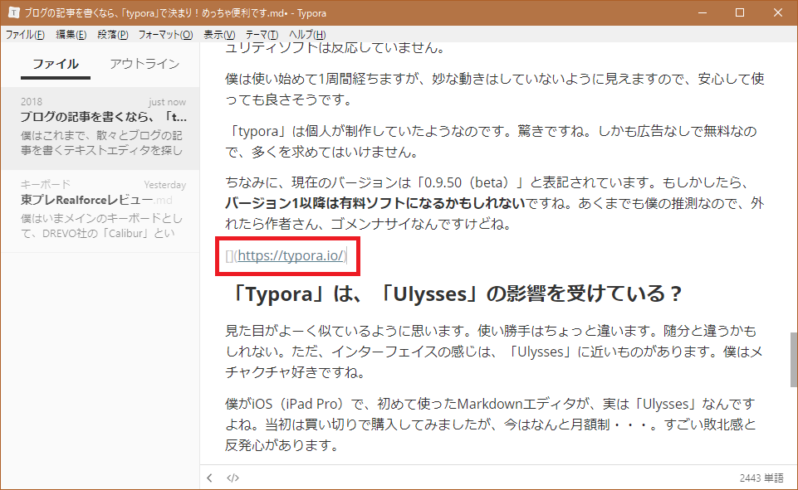Close the Typora window

pos(777,12)
